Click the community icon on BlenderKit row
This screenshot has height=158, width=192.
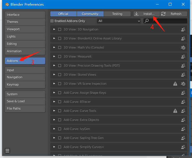coord(183,38)
